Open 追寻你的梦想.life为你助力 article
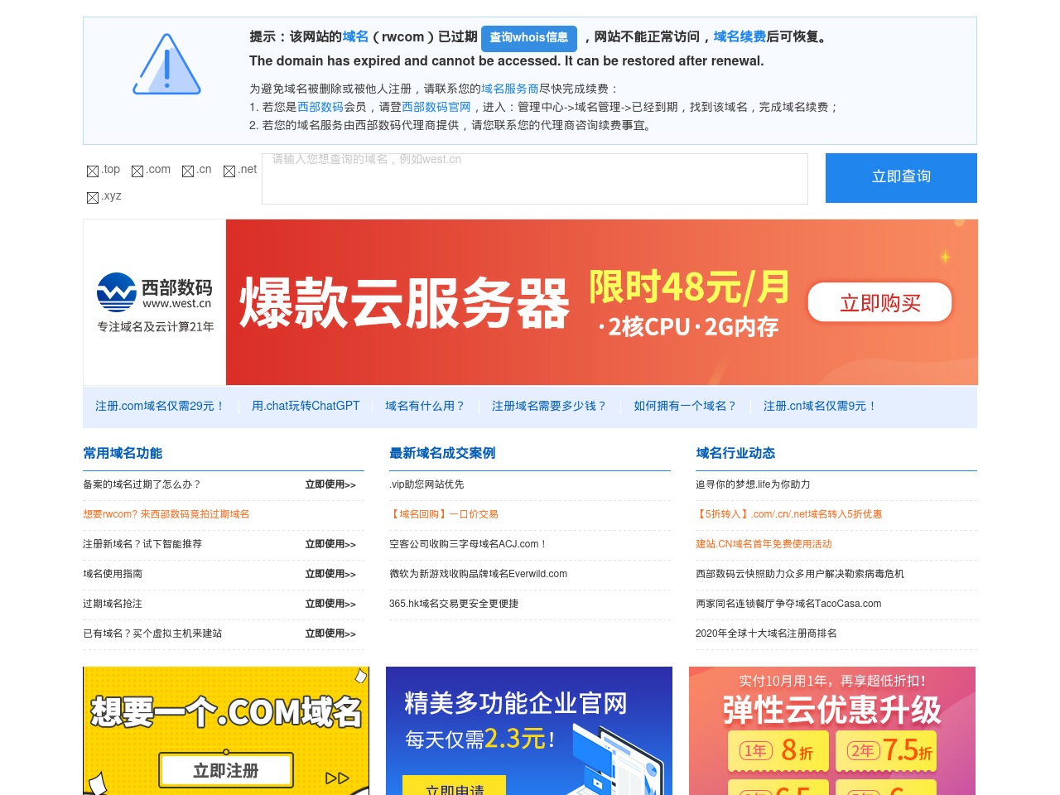Viewport: 1060px width, 795px height. [x=753, y=484]
